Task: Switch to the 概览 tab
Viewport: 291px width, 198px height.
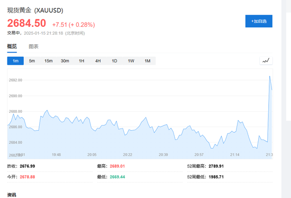Action: click(x=12, y=46)
